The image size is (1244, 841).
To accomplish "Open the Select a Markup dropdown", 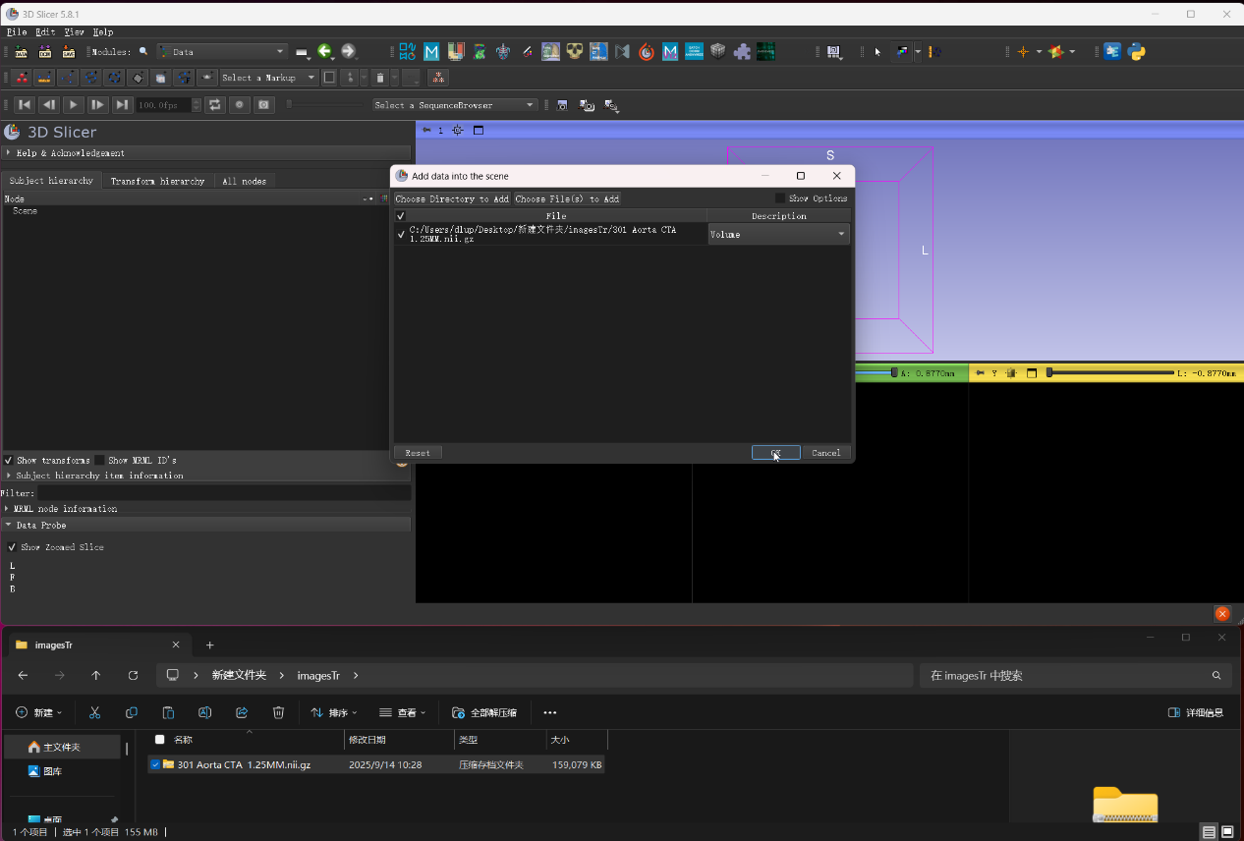I will 268,78.
